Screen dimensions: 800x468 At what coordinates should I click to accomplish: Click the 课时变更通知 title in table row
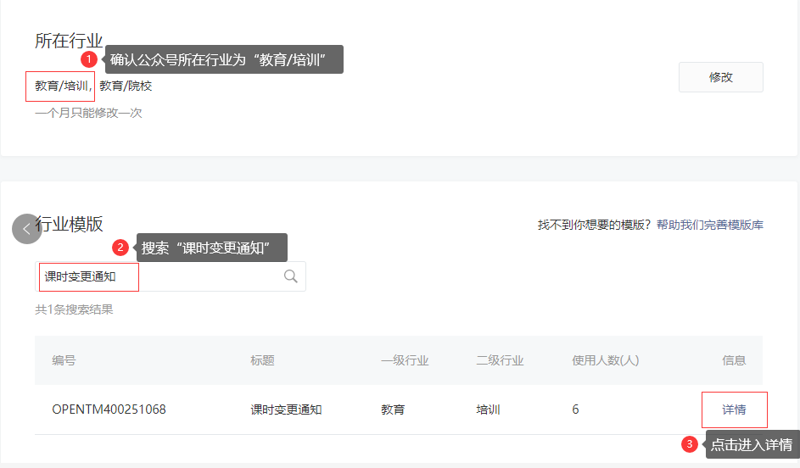pyautogui.click(x=286, y=409)
